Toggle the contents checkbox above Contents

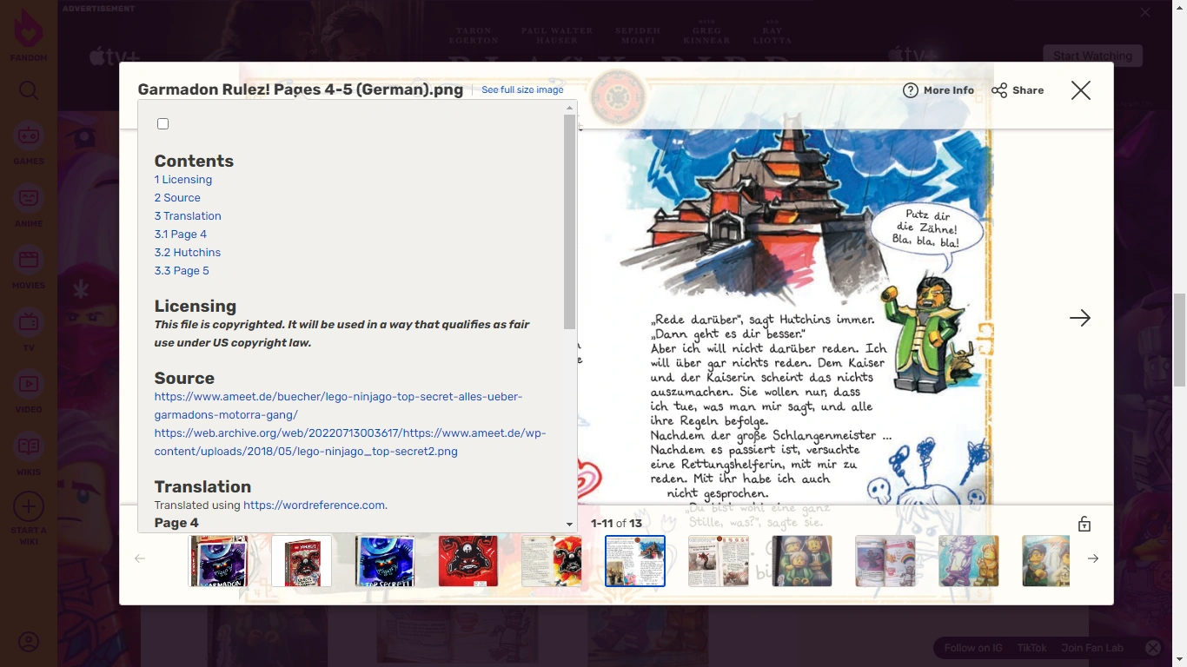coord(162,123)
